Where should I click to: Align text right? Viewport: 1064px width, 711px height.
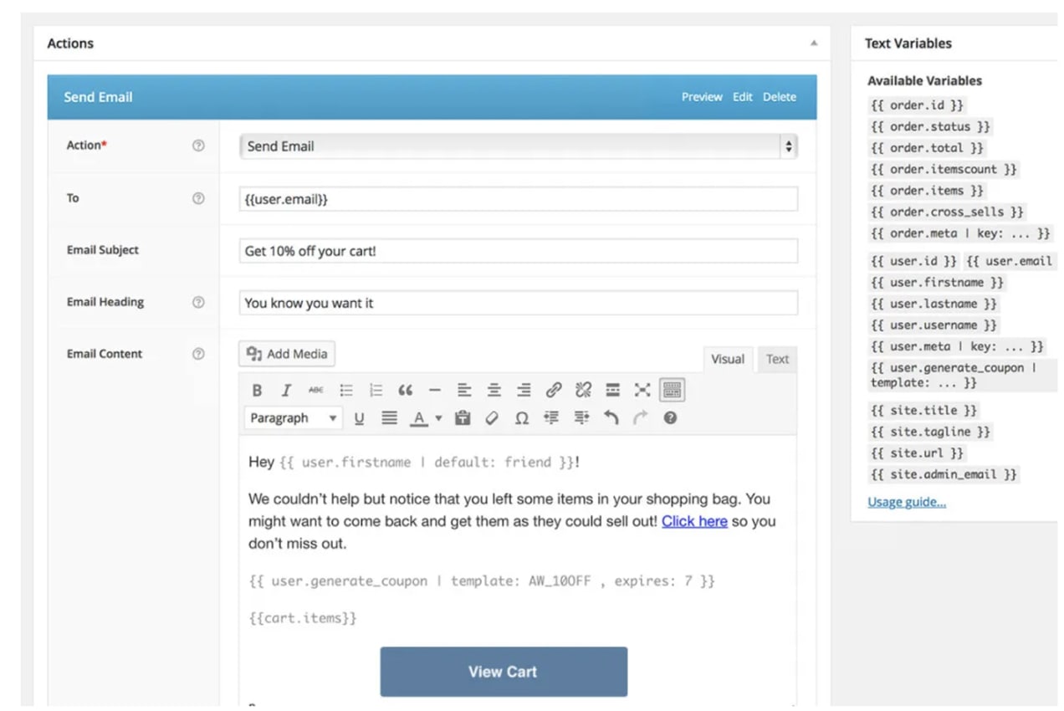tap(524, 391)
